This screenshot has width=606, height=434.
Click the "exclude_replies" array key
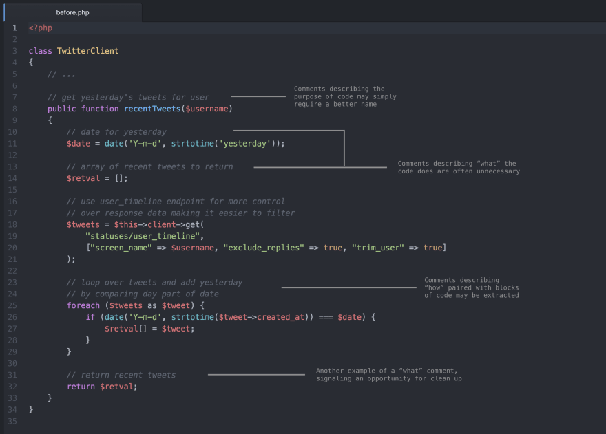tap(264, 248)
